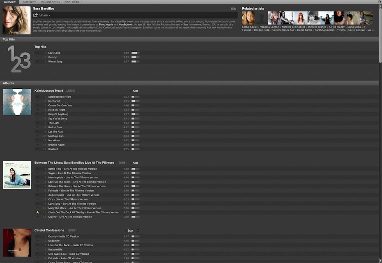
Task: Go to Vanessa Carlton's artist page
Action: [269, 27]
